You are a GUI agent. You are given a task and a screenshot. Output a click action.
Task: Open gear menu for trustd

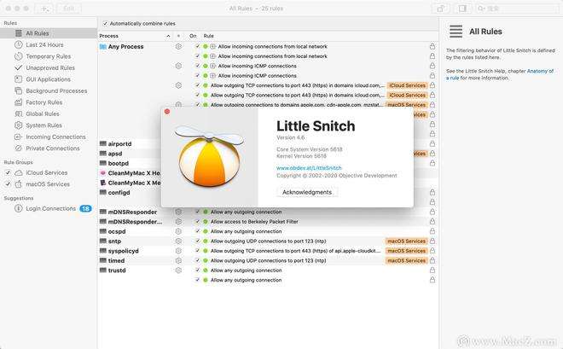click(x=178, y=270)
